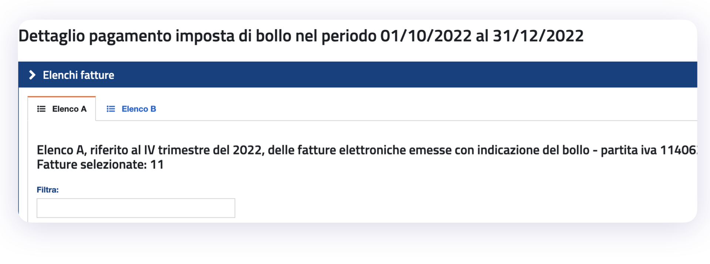Click the list icon beside Elenco A
Viewport: 710px width, 264px height.
point(41,109)
